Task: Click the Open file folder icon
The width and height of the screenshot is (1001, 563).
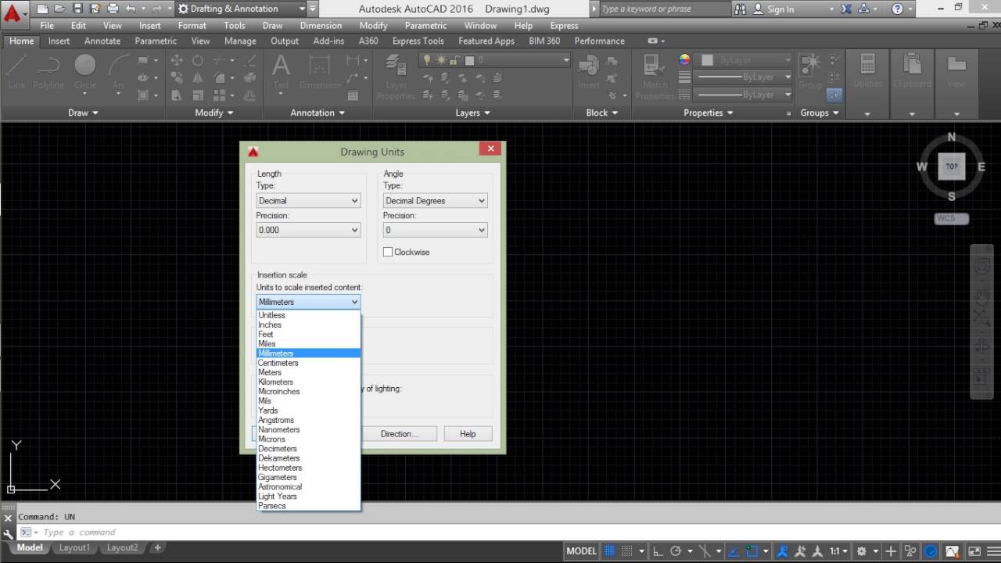Action: (59, 9)
